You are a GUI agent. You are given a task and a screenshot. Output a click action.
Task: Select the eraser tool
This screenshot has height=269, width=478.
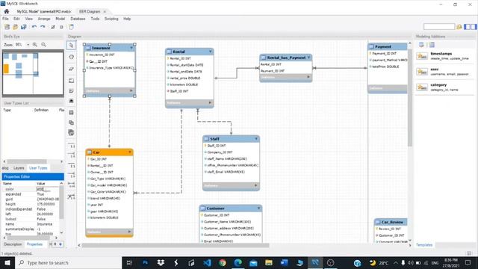tap(72, 69)
